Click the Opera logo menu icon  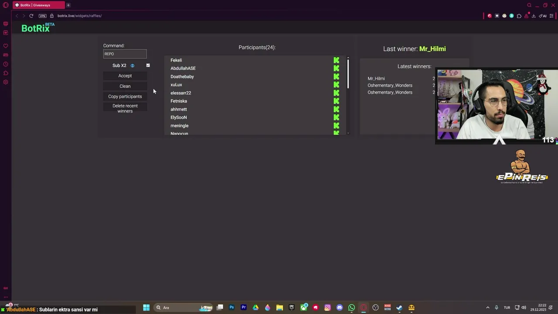click(6, 5)
